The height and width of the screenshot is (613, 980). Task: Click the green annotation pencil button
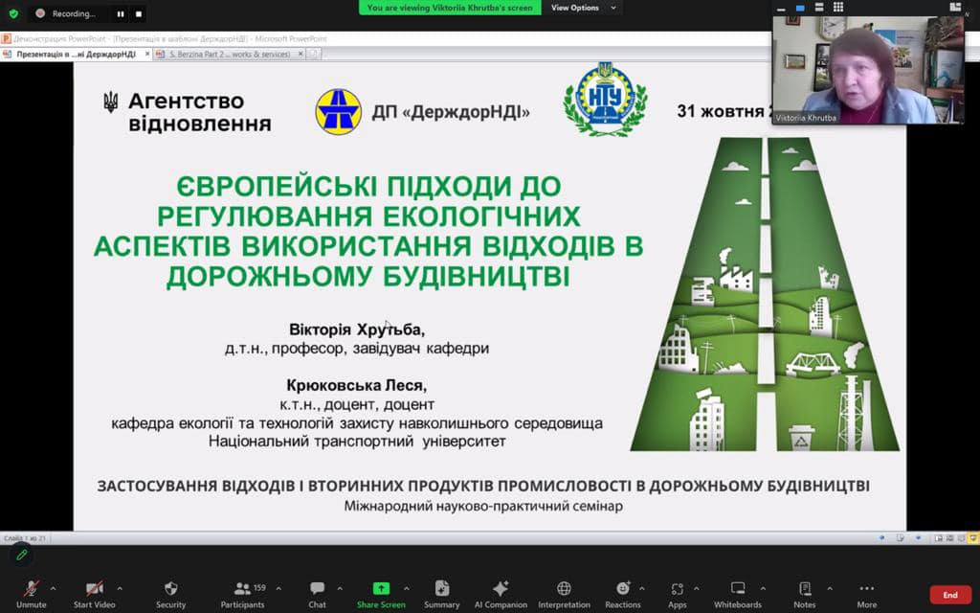21,555
